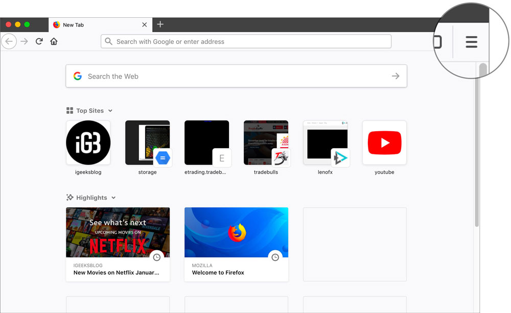
Task: Click the Google icon in the search bar
Action: (78, 76)
